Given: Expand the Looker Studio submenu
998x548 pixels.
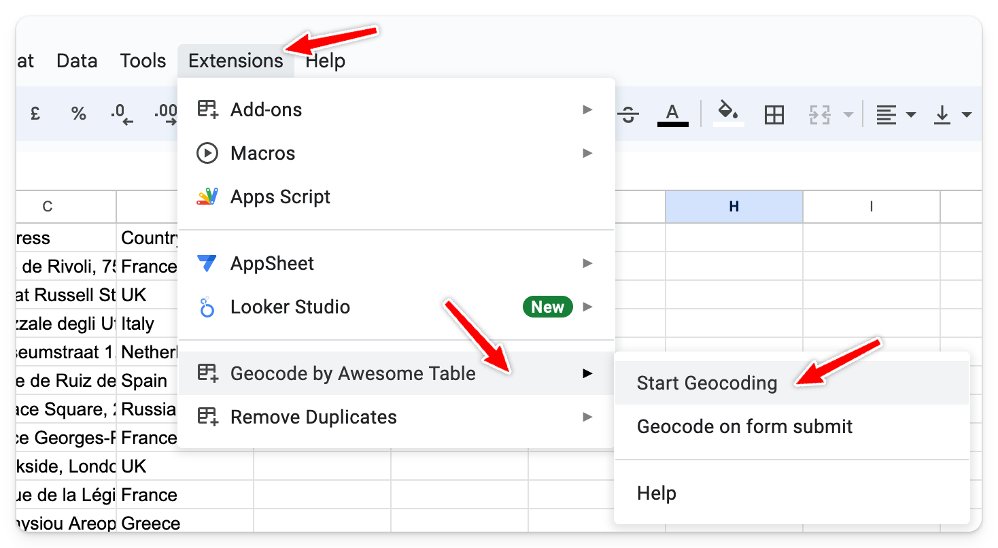Looking at the screenshot, I should (290, 307).
